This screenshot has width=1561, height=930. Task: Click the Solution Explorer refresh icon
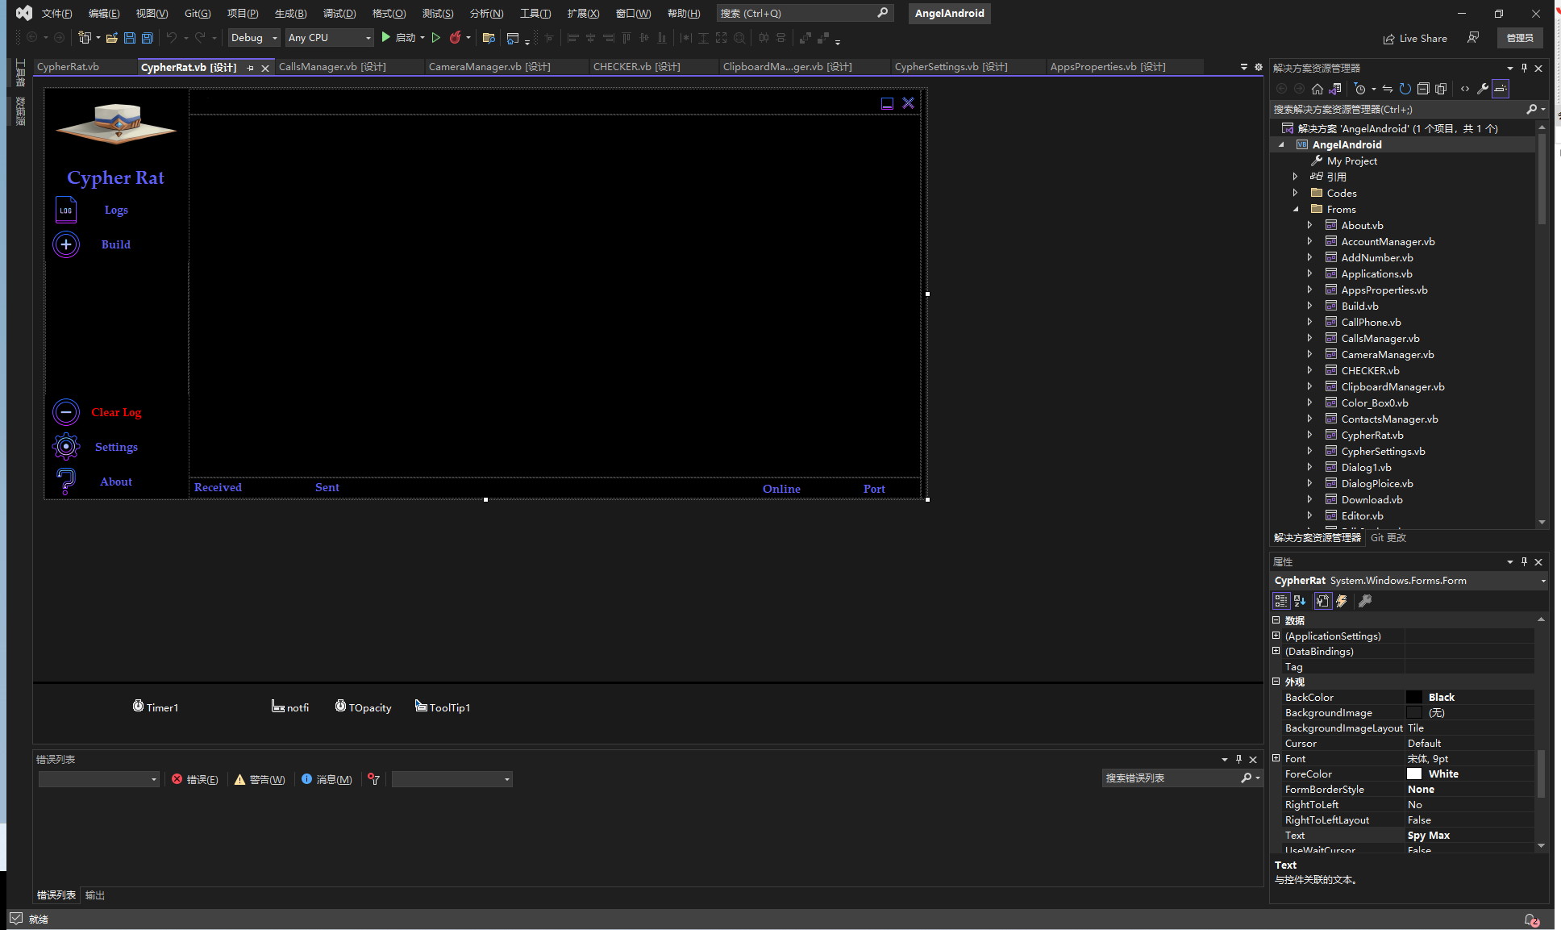click(1405, 89)
